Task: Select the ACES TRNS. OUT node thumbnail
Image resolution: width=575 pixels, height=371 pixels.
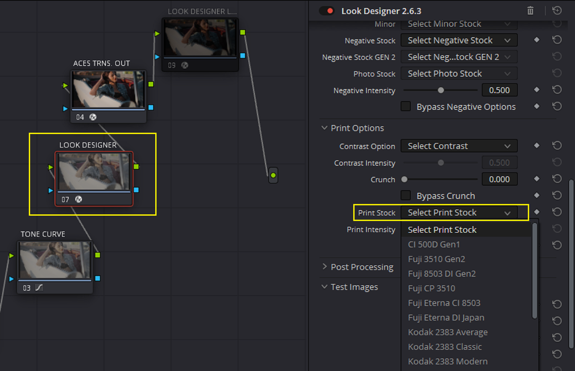Action: pos(108,90)
